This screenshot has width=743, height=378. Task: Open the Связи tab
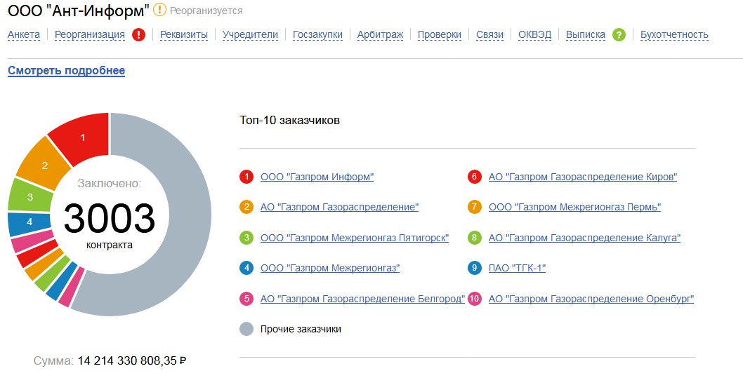pos(489,34)
